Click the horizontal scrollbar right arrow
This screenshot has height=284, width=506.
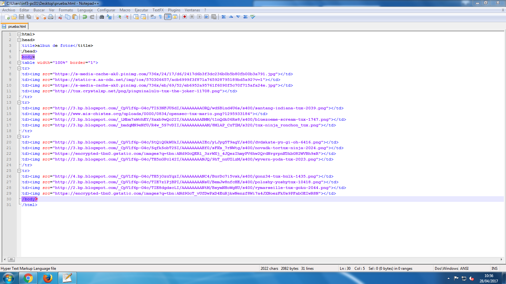click(x=501, y=259)
